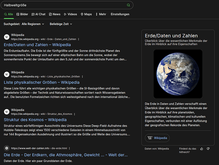219x165 pixels.
Task: Open the 'Struktur des Kosmos – Wikipedia' result
Action: coord(35,120)
